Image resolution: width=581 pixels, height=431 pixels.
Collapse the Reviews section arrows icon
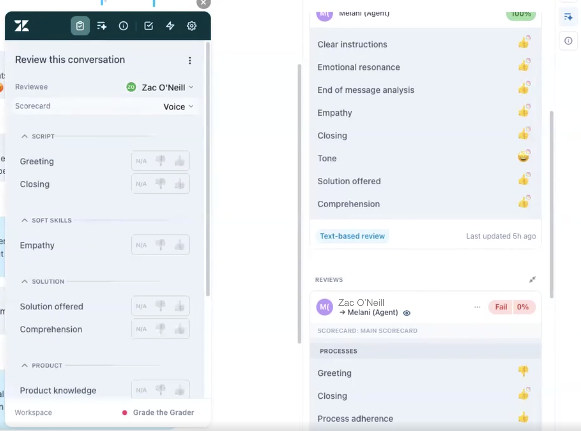(532, 280)
